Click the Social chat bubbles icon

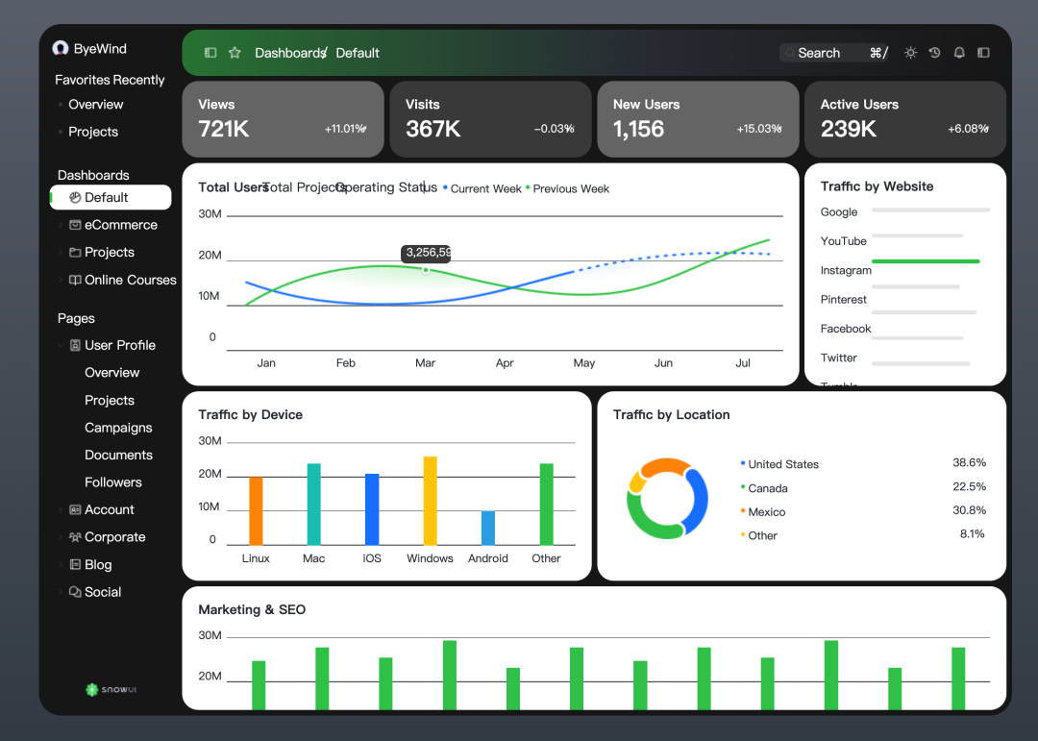(x=76, y=592)
